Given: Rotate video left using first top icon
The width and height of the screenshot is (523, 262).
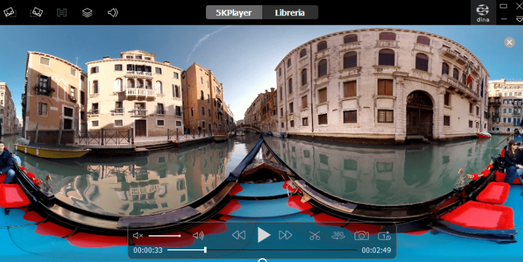Looking at the screenshot, I should (x=10, y=13).
